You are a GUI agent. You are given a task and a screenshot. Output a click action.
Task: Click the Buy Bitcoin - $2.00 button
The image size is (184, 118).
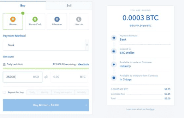[46, 105]
